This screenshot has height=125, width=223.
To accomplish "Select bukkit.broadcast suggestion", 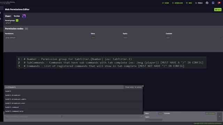I will pyautogui.click(x=74, y=95).
